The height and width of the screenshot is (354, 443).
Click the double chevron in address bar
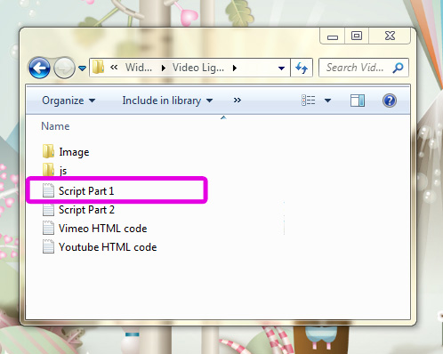[114, 68]
